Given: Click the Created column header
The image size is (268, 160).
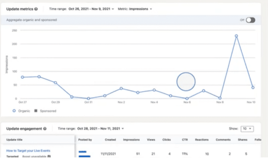Looking at the screenshot, I should coord(110,140).
